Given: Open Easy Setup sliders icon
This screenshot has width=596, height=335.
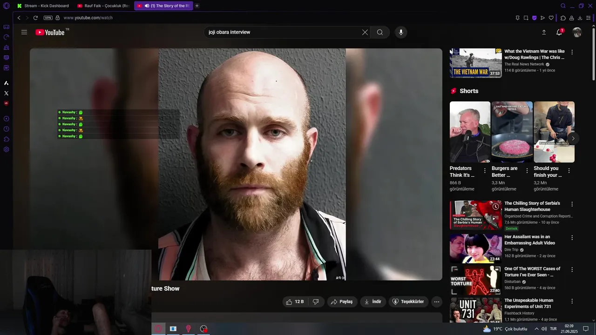Looking at the screenshot, I should (x=588, y=18).
